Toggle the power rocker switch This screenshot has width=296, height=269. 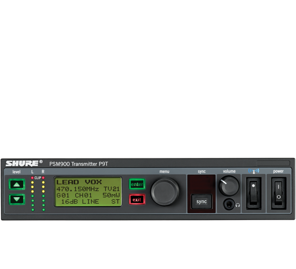278,193
